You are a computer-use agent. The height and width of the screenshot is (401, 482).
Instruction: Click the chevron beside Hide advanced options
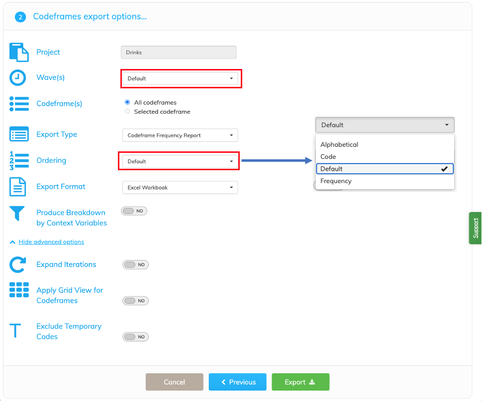pyautogui.click(x=12, y=242)
